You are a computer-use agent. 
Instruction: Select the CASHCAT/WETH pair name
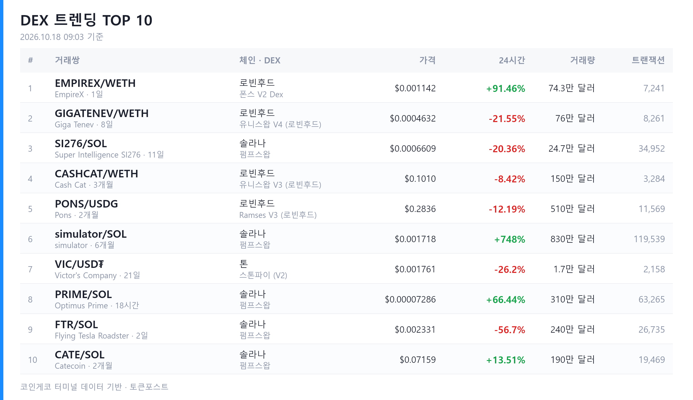click(96, 174)
